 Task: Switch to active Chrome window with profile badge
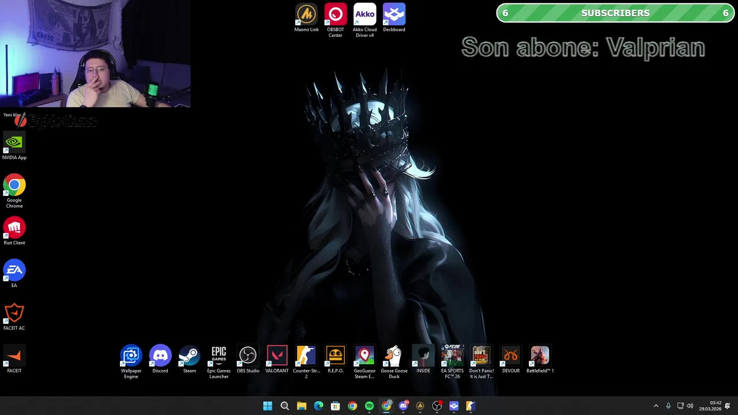pyautogui.click(x=386, y=406)
